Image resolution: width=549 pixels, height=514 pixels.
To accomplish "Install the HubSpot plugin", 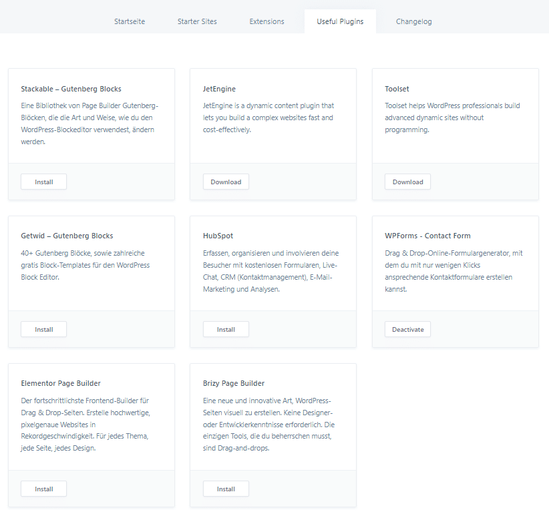I will (226, 329).
